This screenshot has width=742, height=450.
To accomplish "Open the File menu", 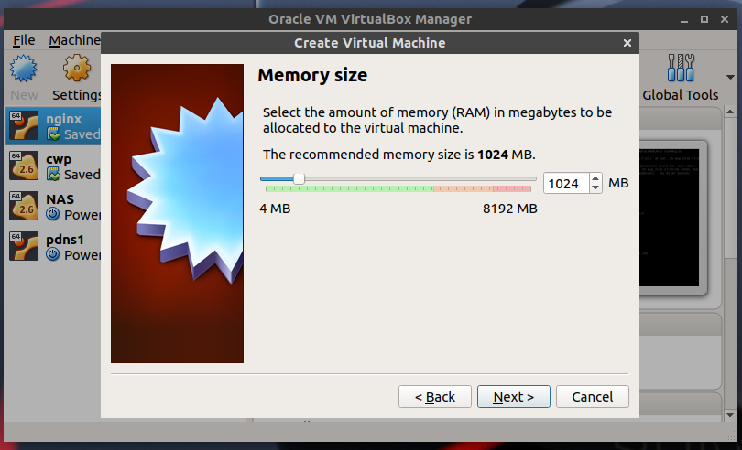I will [x=24, y=40].
